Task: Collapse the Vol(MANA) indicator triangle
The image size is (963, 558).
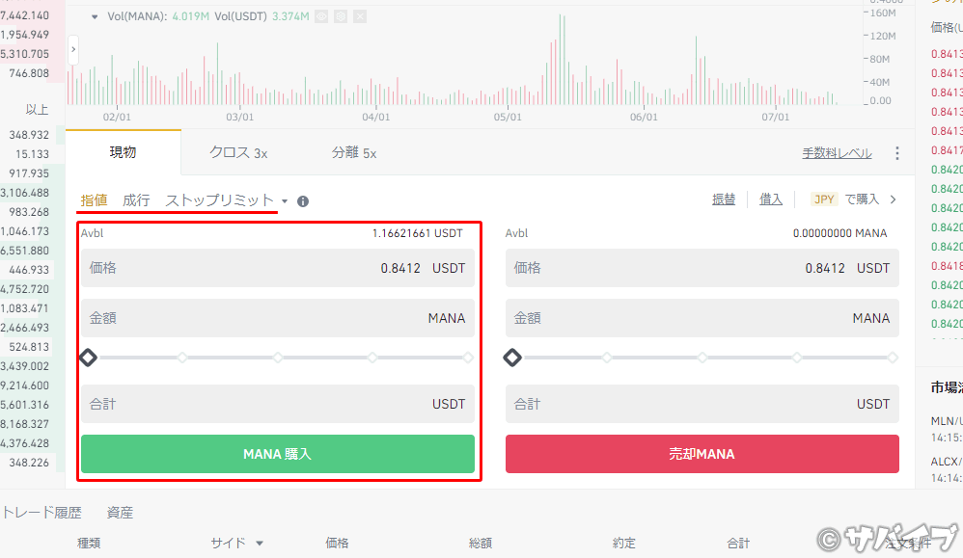Action: [x=95, y=17]
